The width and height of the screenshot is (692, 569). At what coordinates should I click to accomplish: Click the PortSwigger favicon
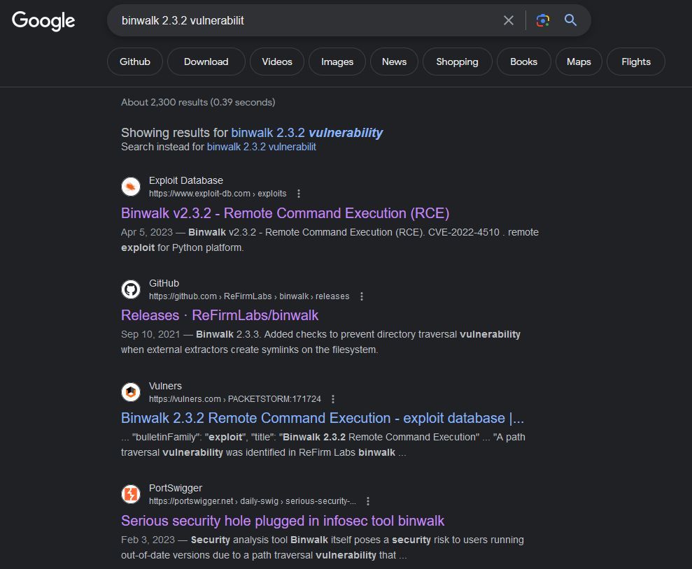click(131, 494)
